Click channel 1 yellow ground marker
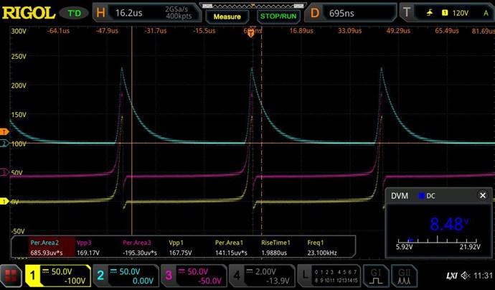The width and height of the screenshot is (495, 290). click(x=4, y=201)
